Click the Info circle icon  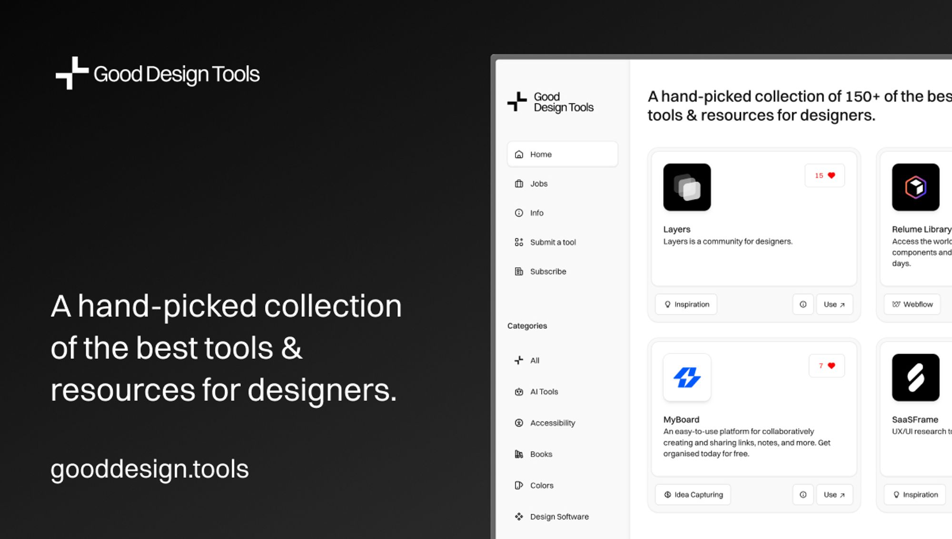(x=519, y=212)
